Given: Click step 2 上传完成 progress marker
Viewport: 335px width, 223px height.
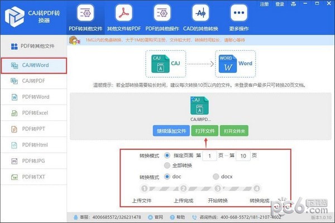Looking at the screenshot, I should coord(183,188).
